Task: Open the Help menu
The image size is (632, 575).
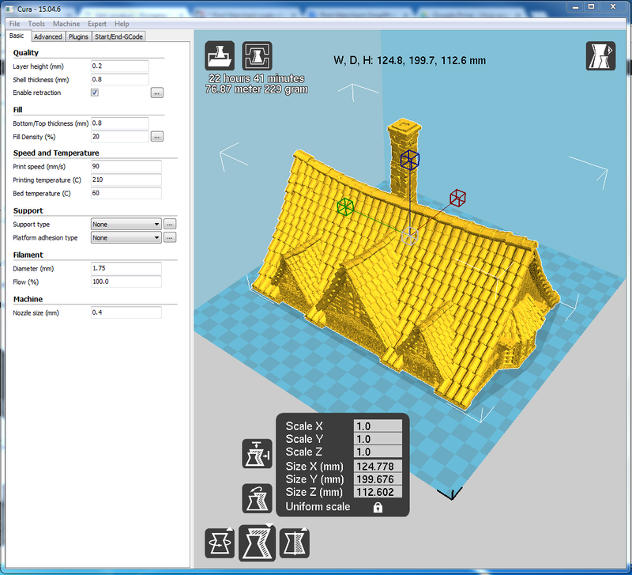Action: point(122,24)
